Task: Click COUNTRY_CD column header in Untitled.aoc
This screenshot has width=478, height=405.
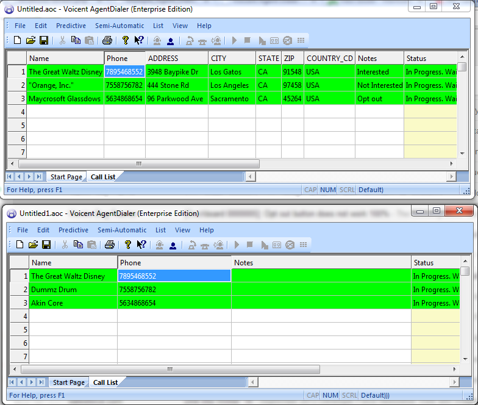Action: tap(329, 59)
